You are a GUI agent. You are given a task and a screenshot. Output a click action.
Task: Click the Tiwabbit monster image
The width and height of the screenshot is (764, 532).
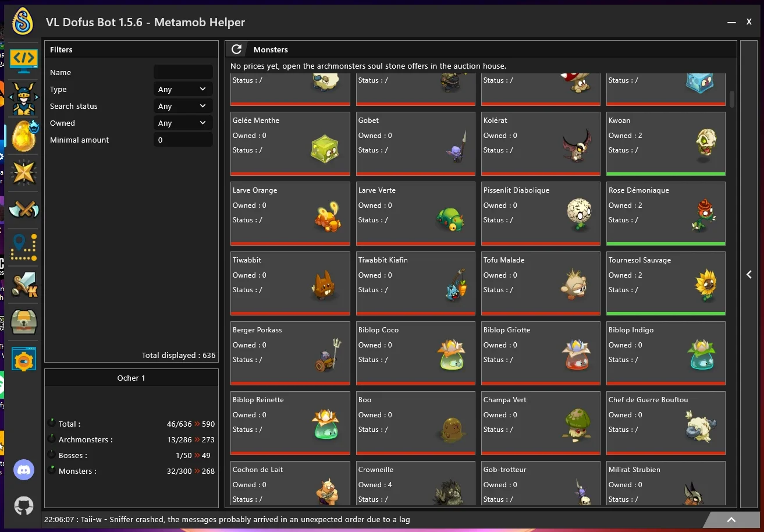(x=323, y=286)
